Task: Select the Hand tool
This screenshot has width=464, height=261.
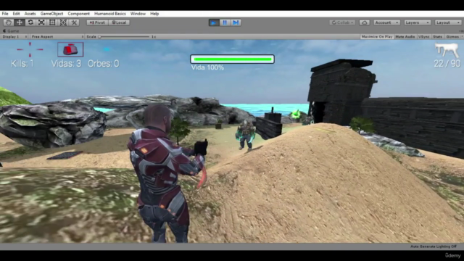Action: click(8, 22)
